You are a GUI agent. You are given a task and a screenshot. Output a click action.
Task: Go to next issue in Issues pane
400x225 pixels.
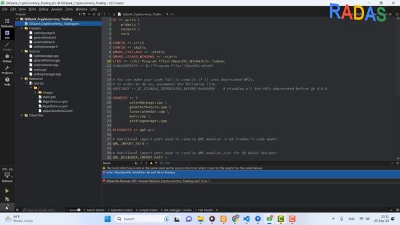[x=146, y=162]
